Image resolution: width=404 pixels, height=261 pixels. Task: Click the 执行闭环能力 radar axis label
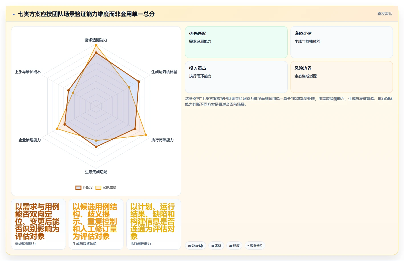click(x=163, y=140)
